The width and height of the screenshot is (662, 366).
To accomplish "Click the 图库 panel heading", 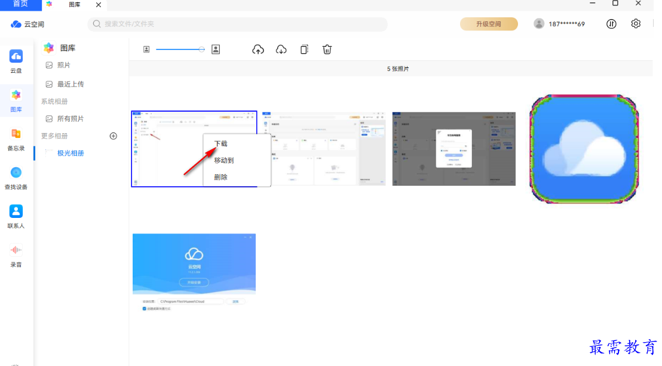I will (68, 48).
